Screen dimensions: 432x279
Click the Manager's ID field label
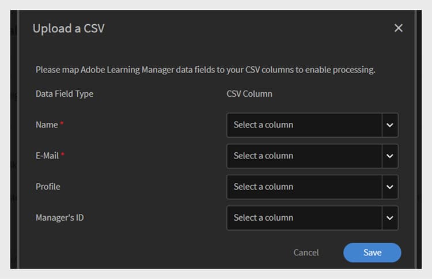click(59, 218)
